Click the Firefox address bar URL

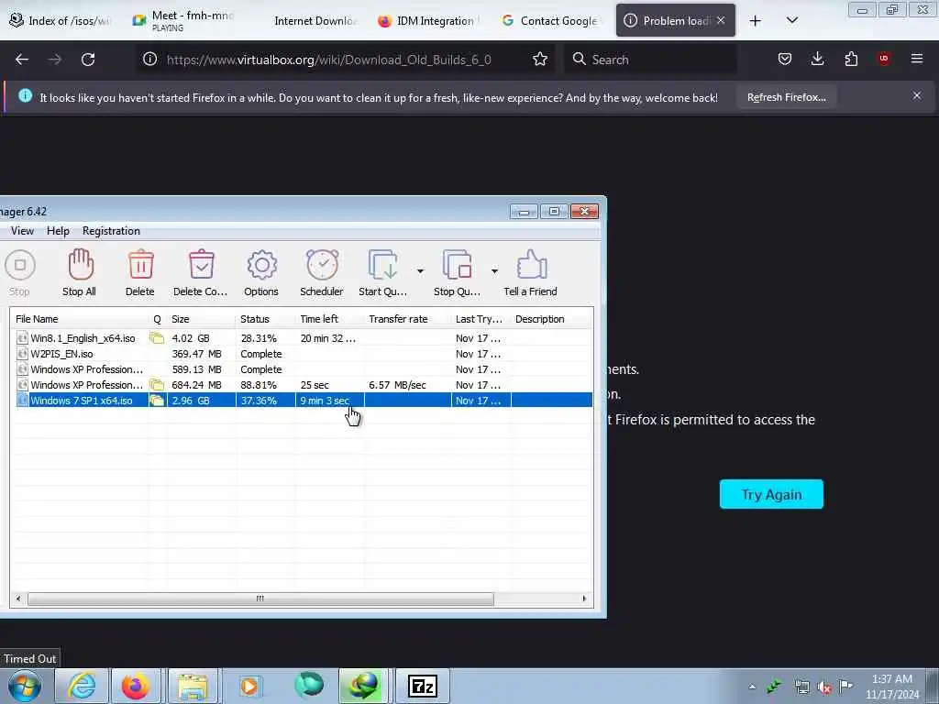click(329, 60)
